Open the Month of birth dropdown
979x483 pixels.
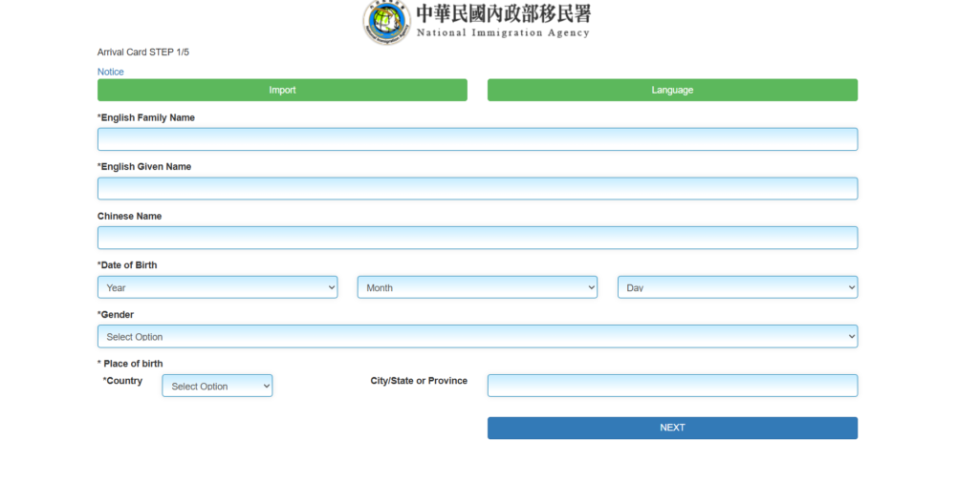(477, 287)
